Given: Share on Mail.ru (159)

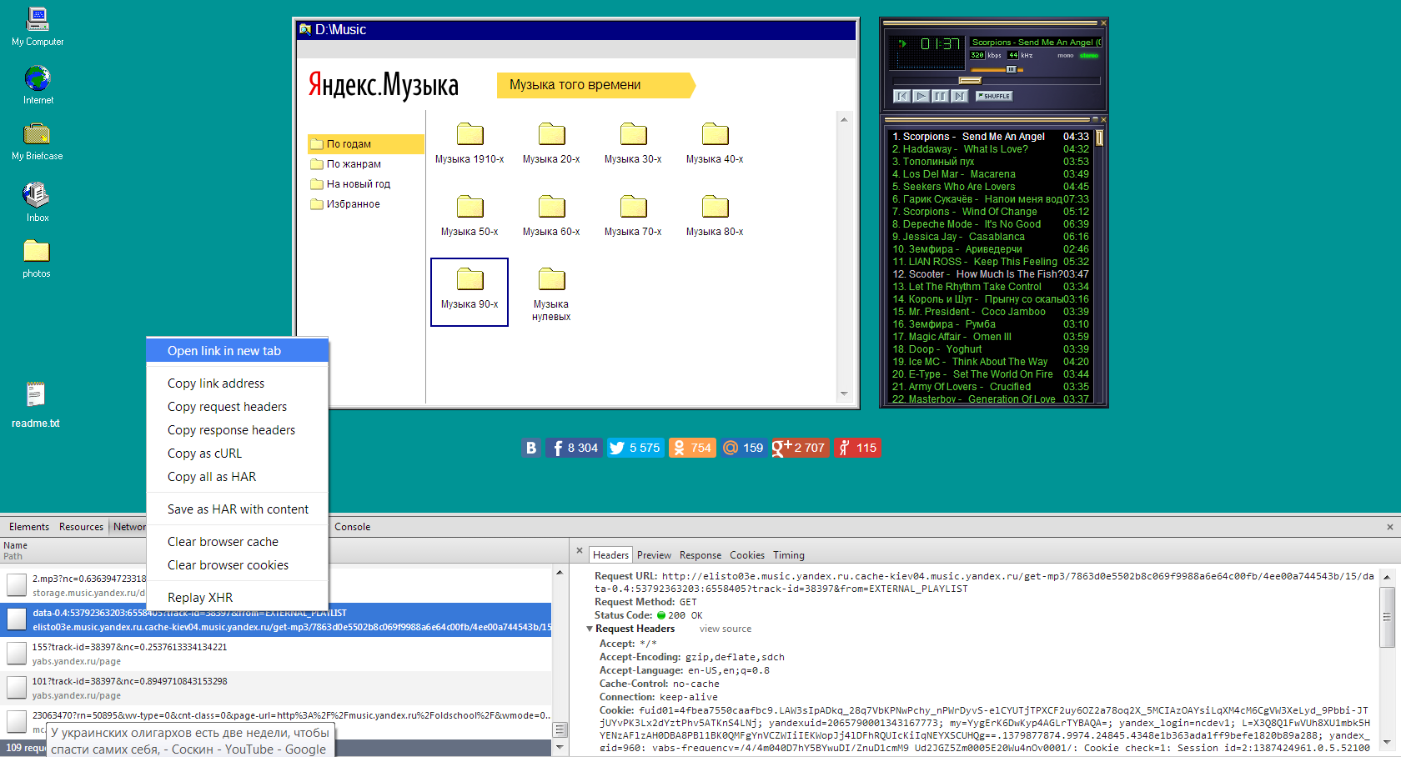Looking at the screenshot, I should click(743, 448).
